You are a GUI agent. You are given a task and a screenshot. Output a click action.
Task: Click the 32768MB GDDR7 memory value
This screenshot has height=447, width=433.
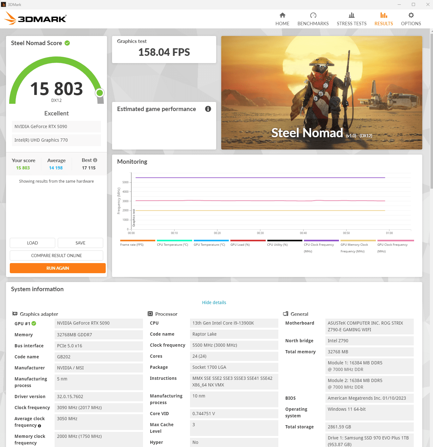point(99,335)
